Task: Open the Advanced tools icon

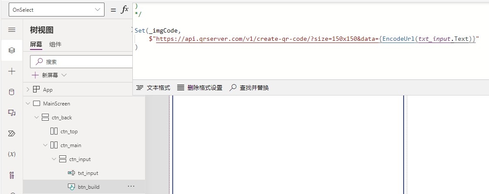Action: click(x=12, y=175)
